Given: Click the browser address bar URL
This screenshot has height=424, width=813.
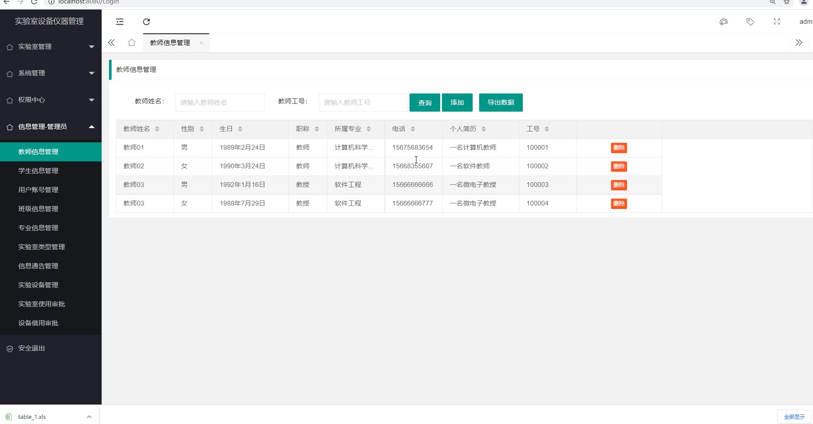Looking at the screenshot, I should (x=89, y=2).
